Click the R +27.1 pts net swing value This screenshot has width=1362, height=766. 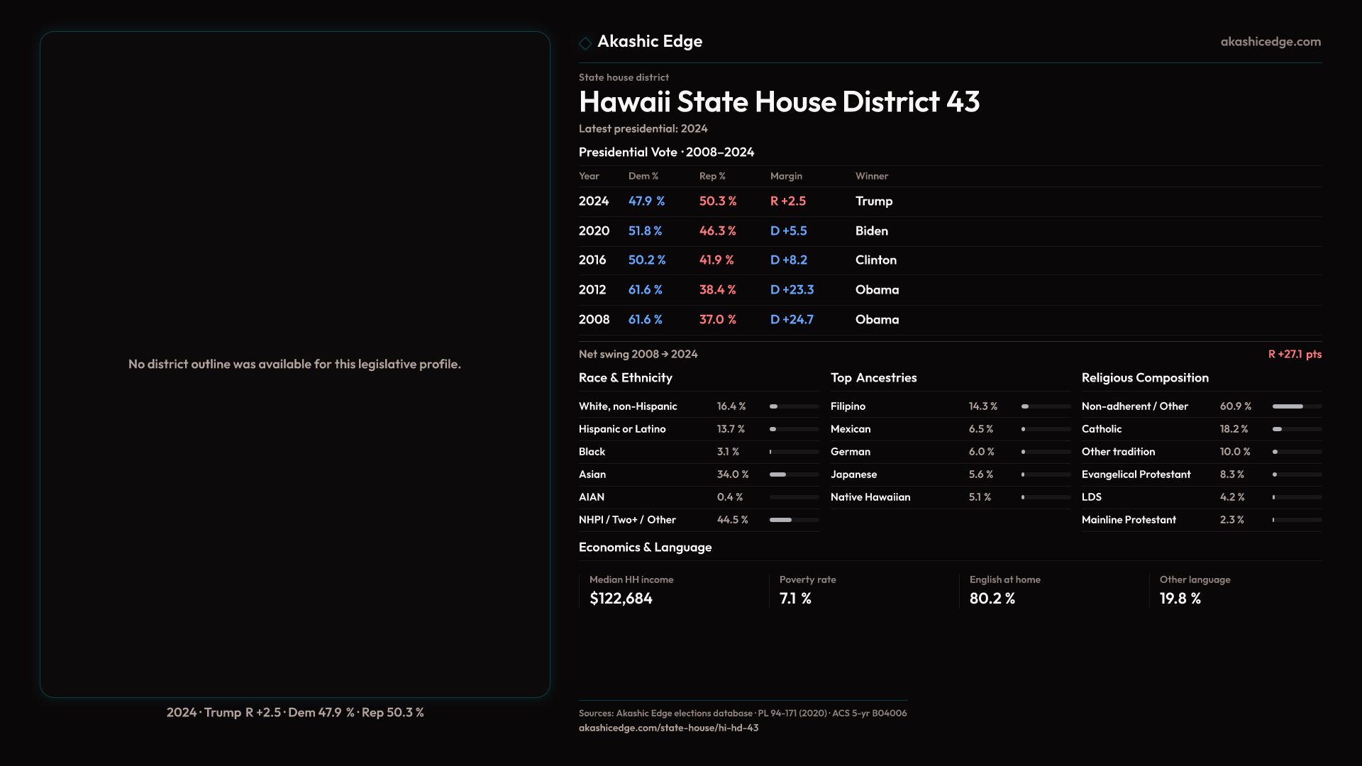(x=1294, y=354)
